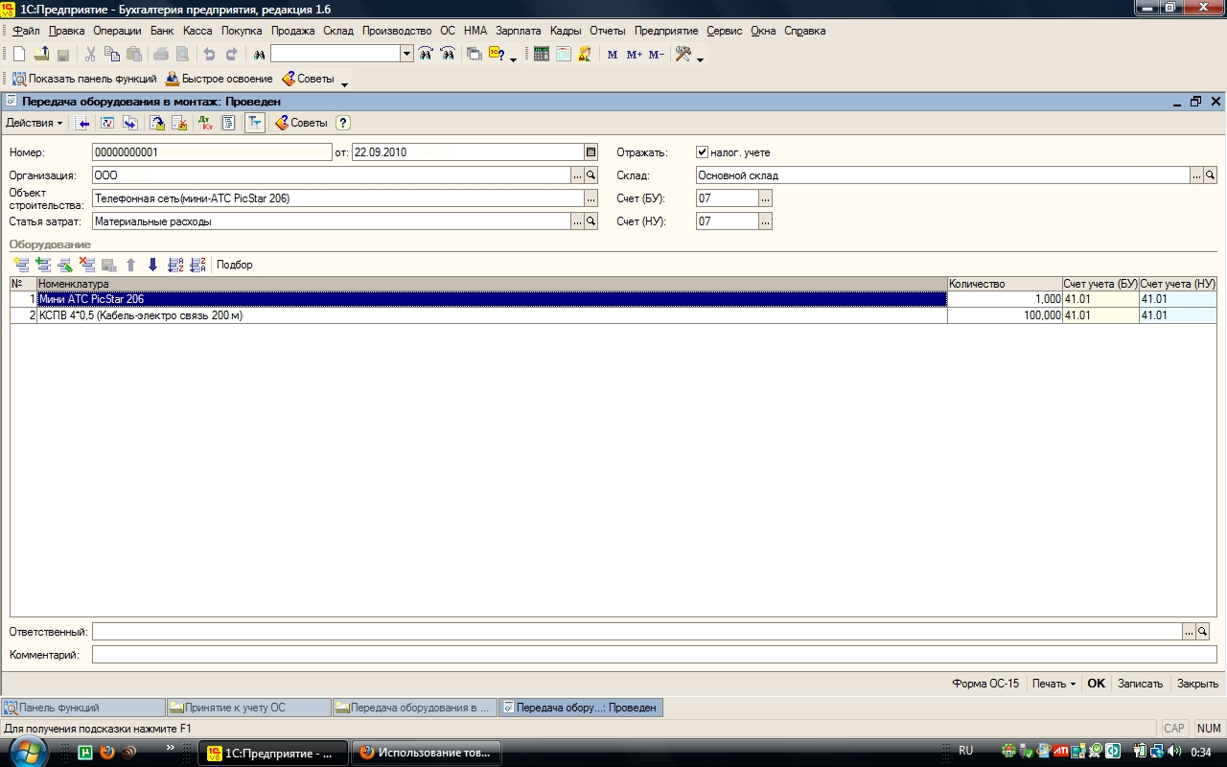Click the delete row icon with red X

(x=87, y=265)
